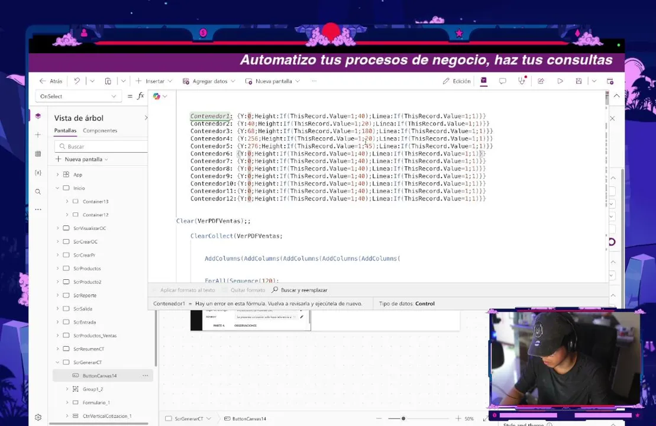Collapse the Inicio screen node
The image size is (656, 426).
coord(58,188)
